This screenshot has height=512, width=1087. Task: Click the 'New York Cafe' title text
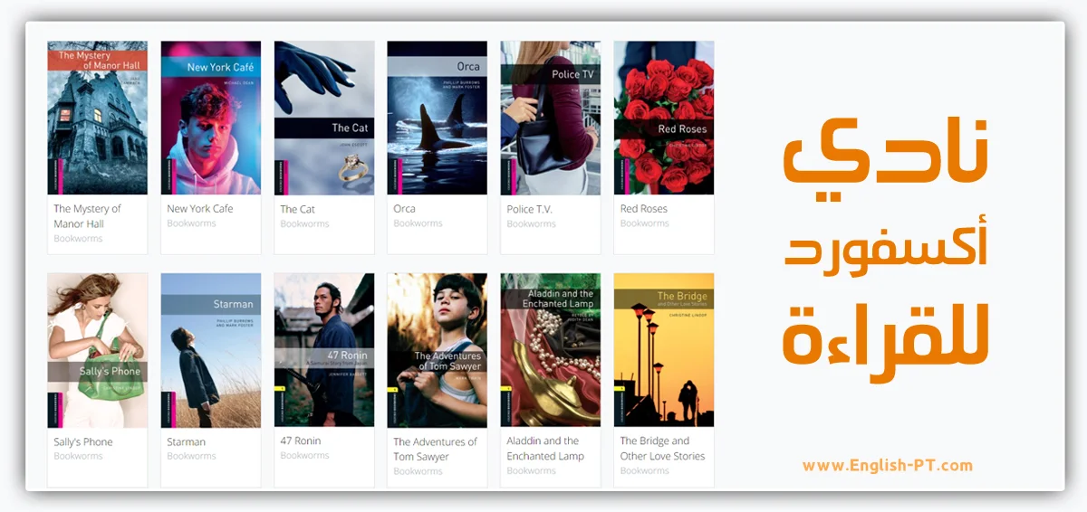(200, 209)
